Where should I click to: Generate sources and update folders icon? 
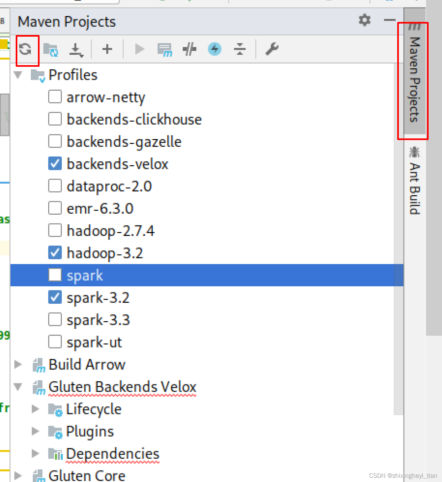[51, 50]
